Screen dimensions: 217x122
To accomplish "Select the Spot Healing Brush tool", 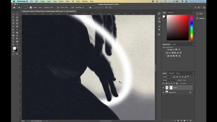I will click(17, 23).
